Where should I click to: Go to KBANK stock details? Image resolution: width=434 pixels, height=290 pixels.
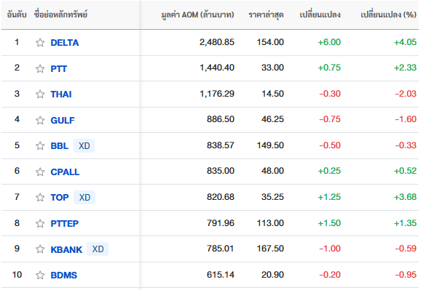coord(66,249)
